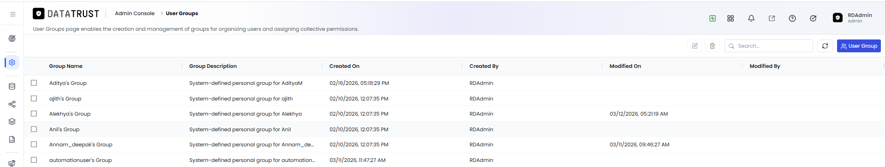Click description "System-defined personal group for AdityaM"

[246, 83]
